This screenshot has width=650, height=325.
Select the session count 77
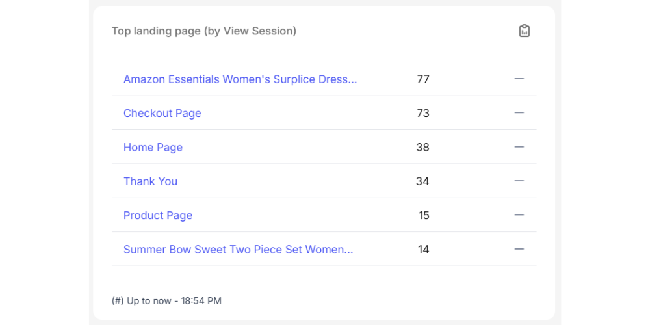[x=423, y=79]
